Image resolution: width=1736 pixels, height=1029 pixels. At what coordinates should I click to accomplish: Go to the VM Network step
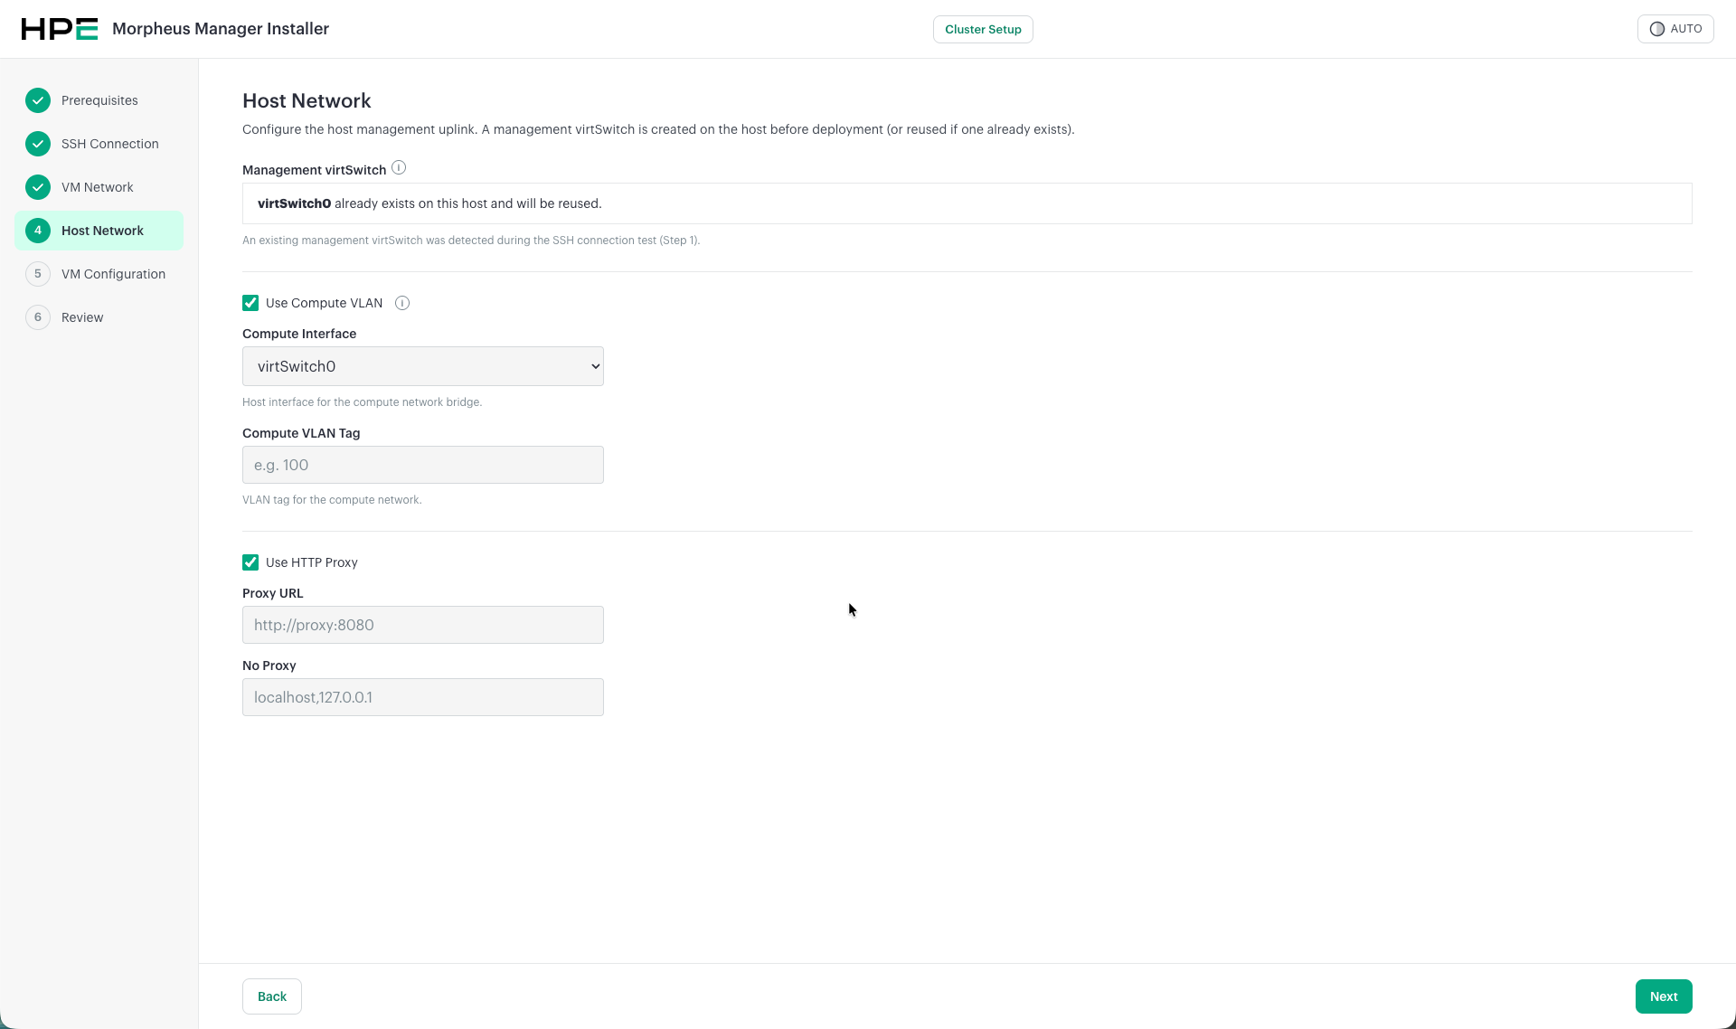click(x=99, y=187)
